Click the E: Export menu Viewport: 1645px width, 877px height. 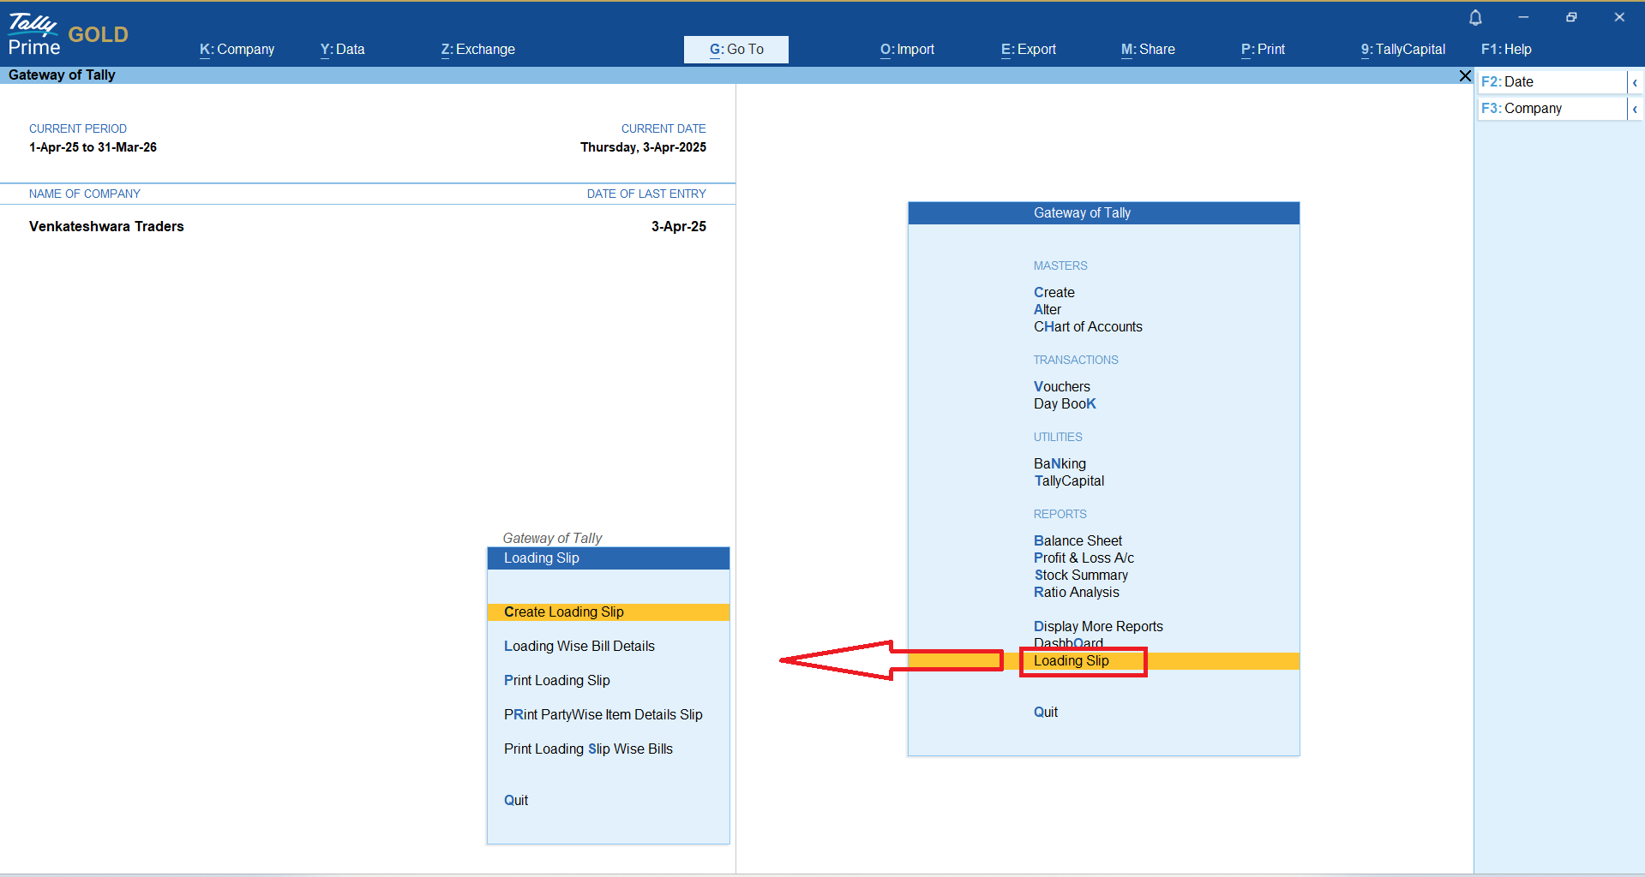tap(1028, 50)
